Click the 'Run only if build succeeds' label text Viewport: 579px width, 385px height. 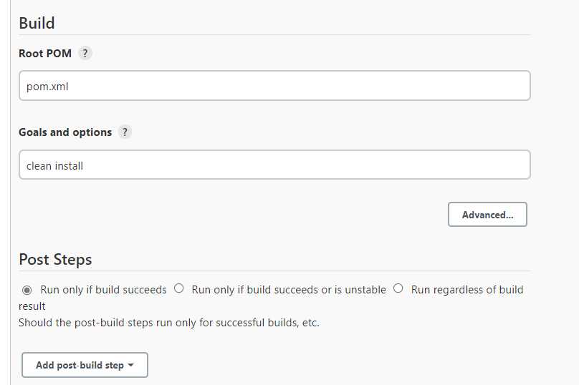(103, 290)
